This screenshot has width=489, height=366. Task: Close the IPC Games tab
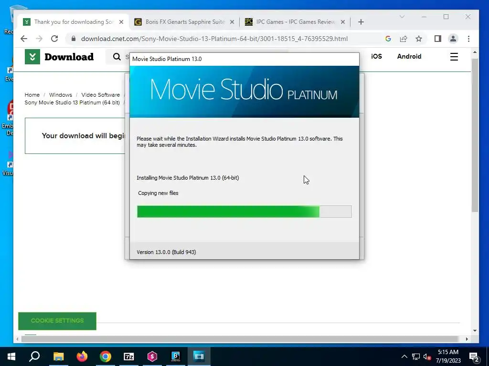click(343, 22)
